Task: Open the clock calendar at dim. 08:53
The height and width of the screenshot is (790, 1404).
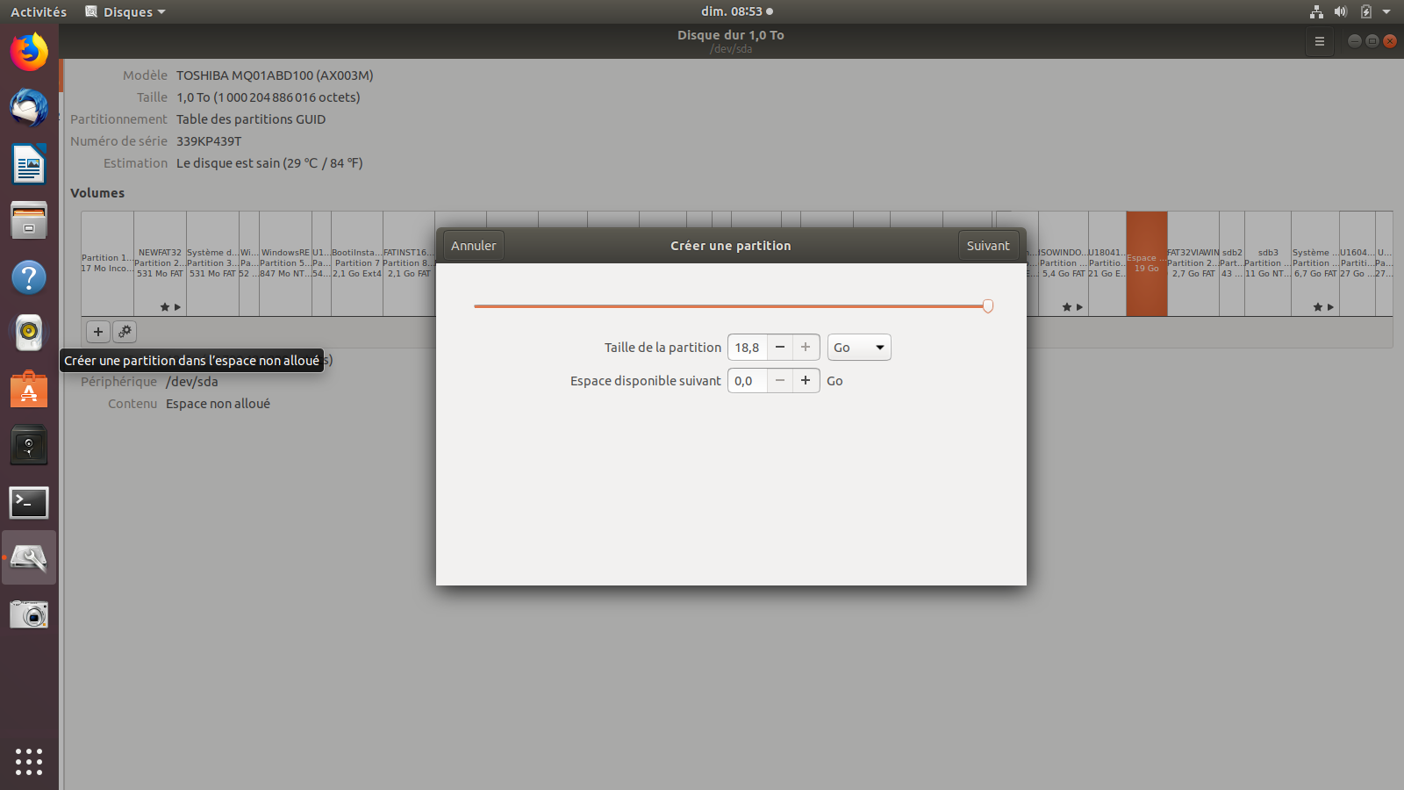Action: pyautogui.click(x=735, y=11)
